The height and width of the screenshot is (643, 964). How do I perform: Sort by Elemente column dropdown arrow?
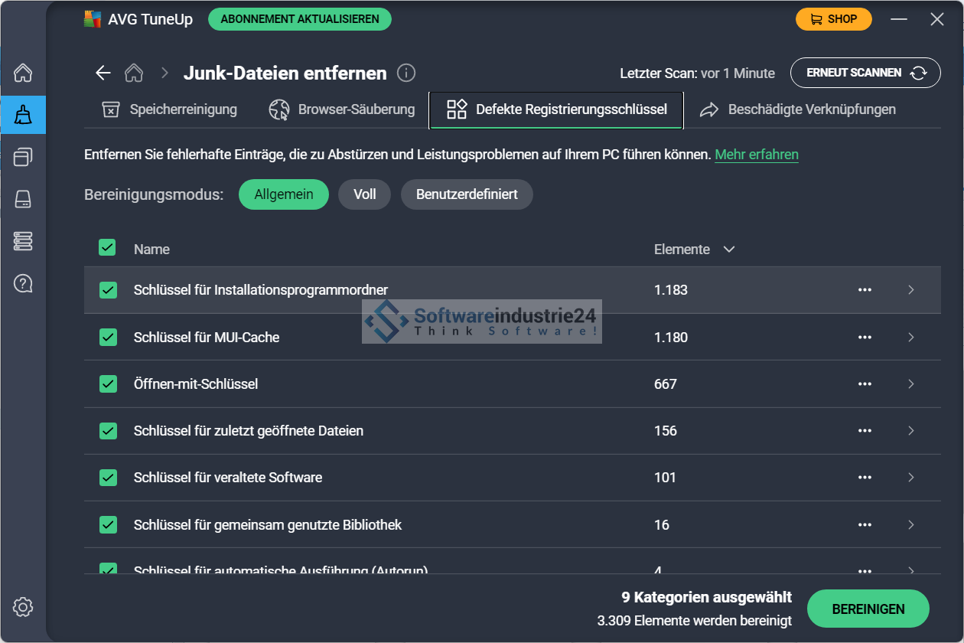tap(729, 250)
